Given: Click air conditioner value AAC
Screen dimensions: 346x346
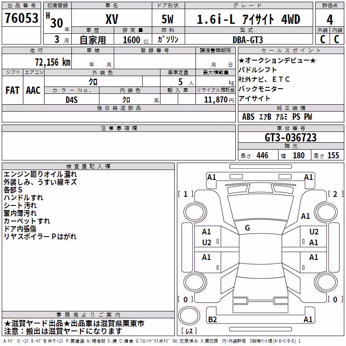Looking at the screenshot, I should coord(33,90).
